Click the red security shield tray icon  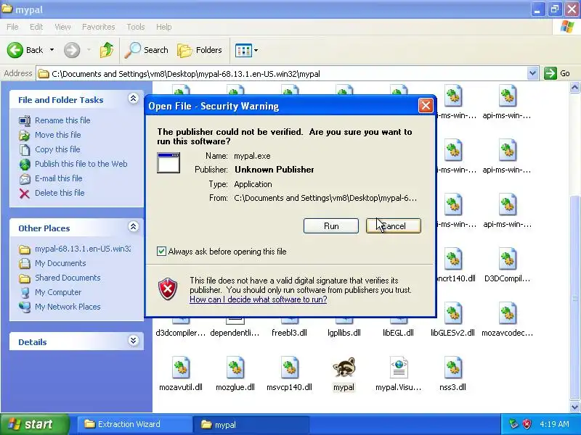pyautogui.click(x=527, y=424)
